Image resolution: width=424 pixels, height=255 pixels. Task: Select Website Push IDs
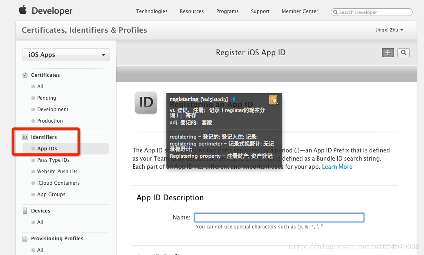point(57,172)
